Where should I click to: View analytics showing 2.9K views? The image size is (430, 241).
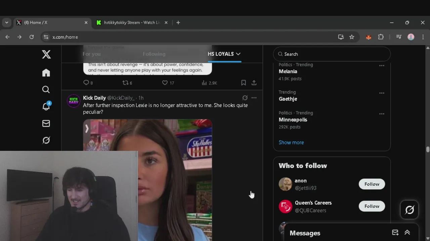pos(209,83)
